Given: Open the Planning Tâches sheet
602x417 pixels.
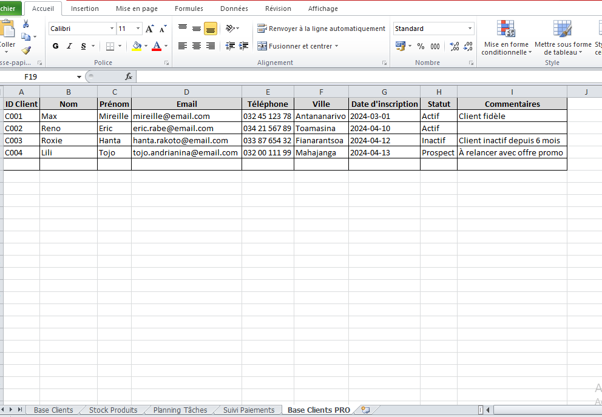Looking at the screenshot, I should 180,410.
